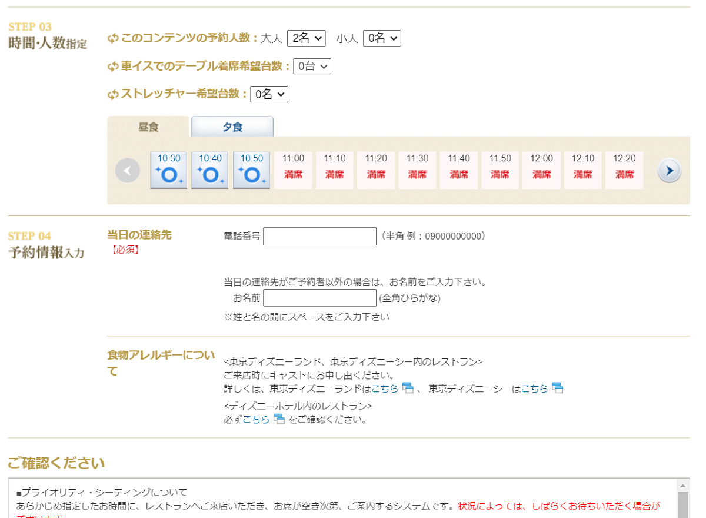Expand the wheelchair table count 0台 dropdown
The width and height of the screenshot is (706, 518).
click(x=312, y=66)
